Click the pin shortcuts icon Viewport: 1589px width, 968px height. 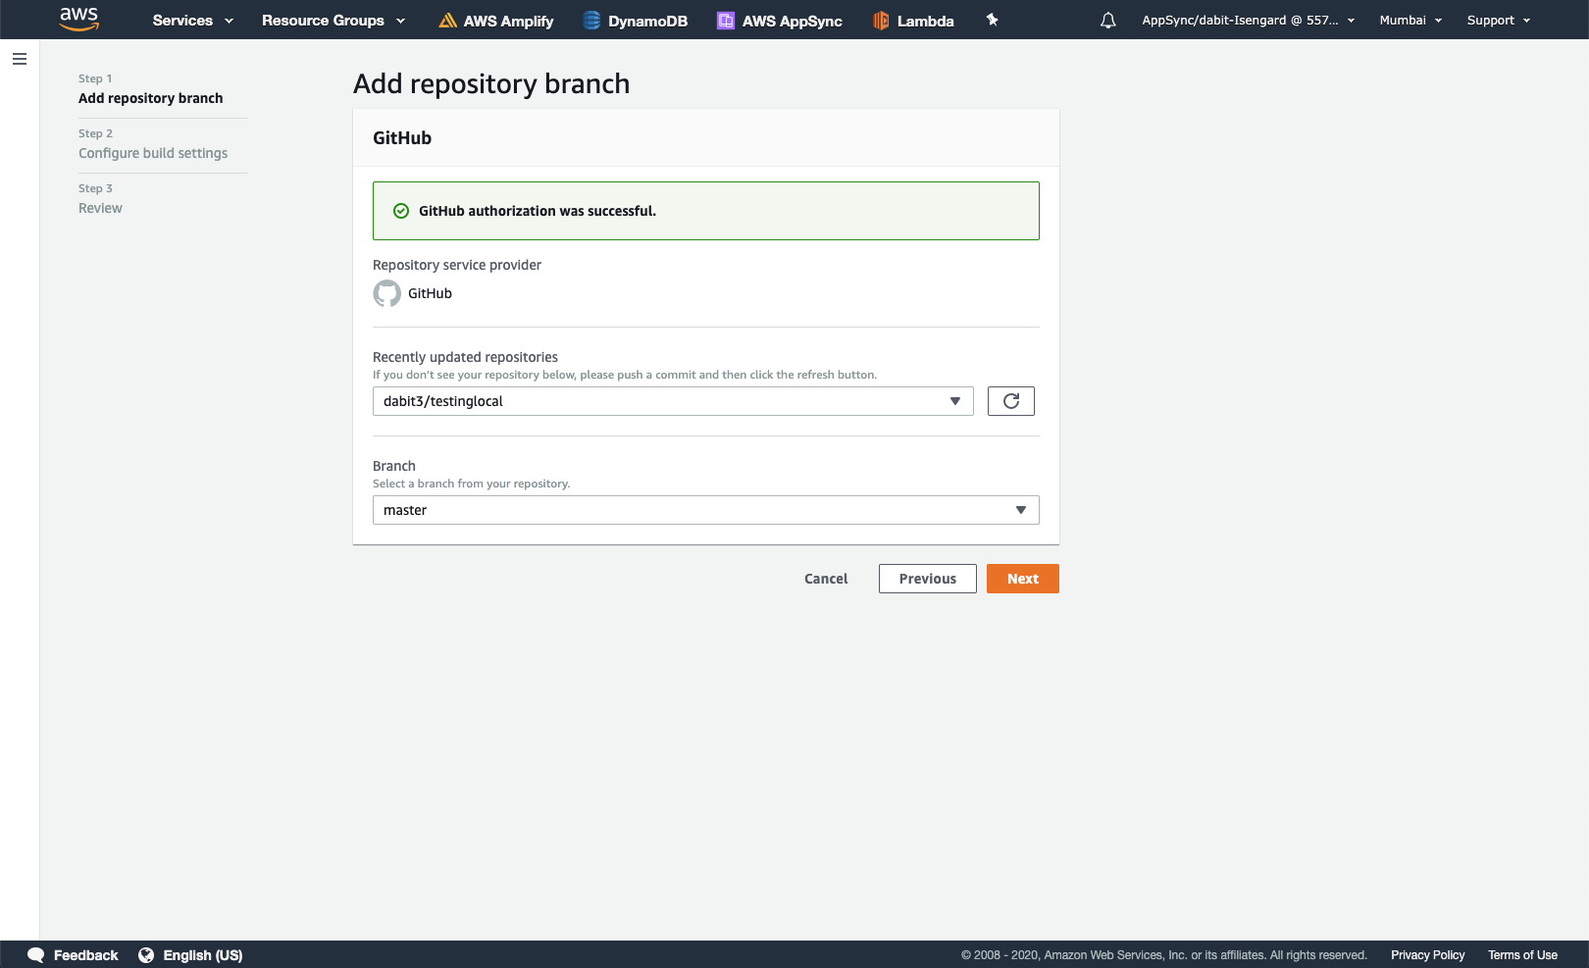[x=993, y=20]
